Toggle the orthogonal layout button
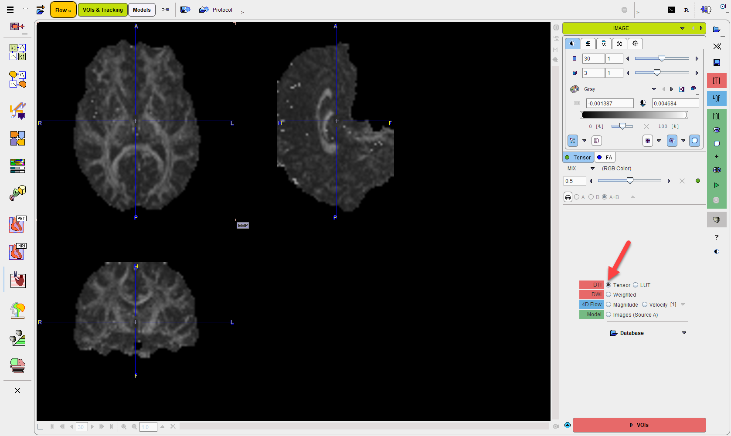The image size is (731, 436). click(573, 141)
